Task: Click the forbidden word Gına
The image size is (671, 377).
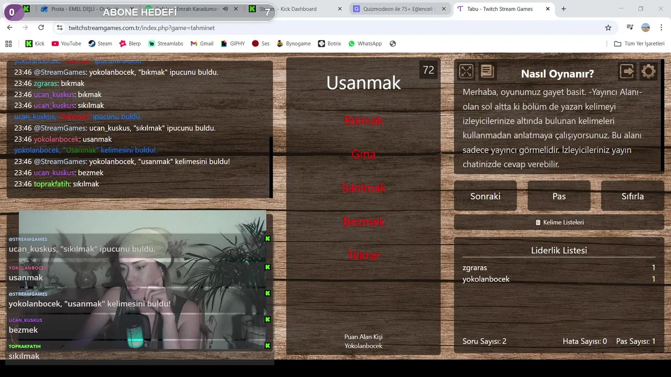Action: (x=363, y=154)
